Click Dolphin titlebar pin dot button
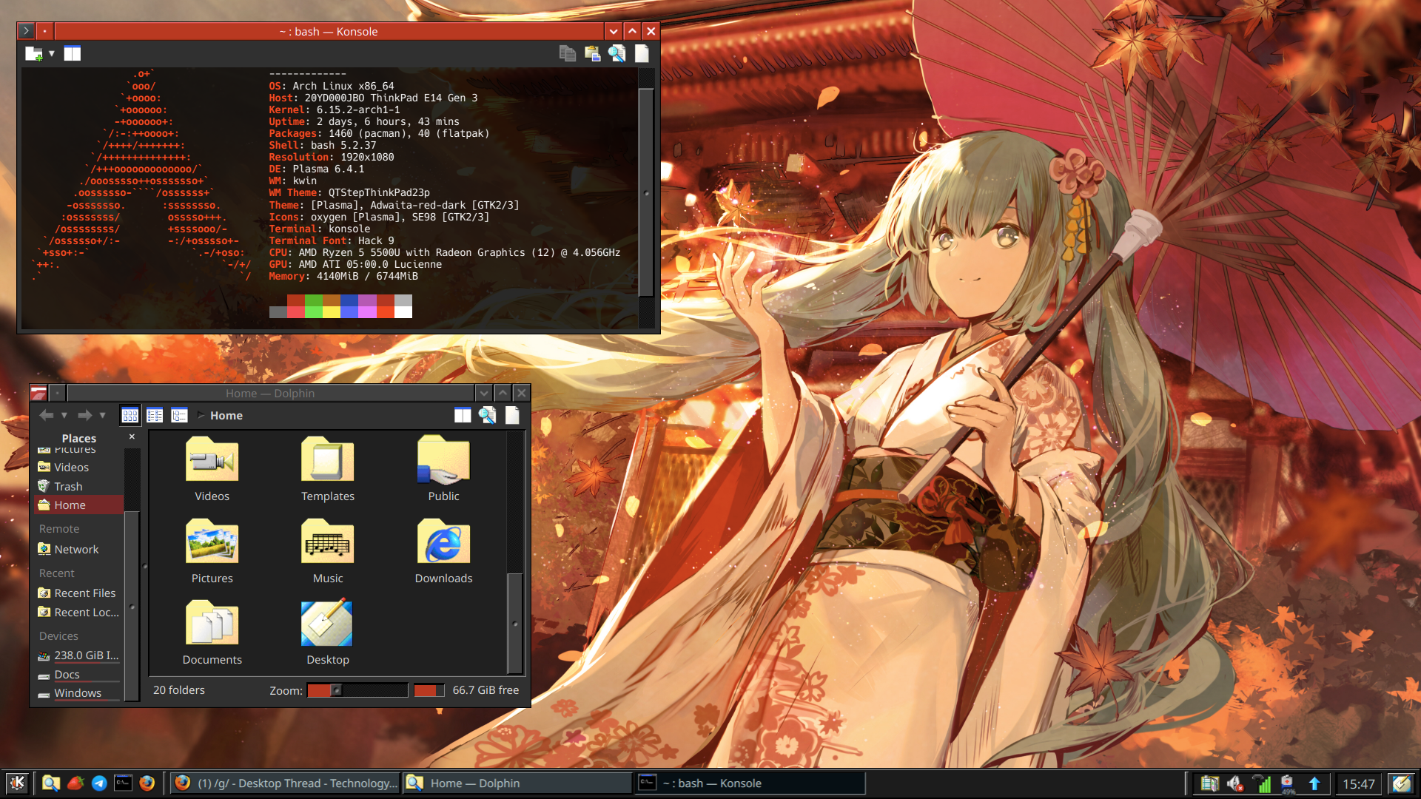This screenshot has width=1421, height=799. pyautogui.click(x=57, y=393)
